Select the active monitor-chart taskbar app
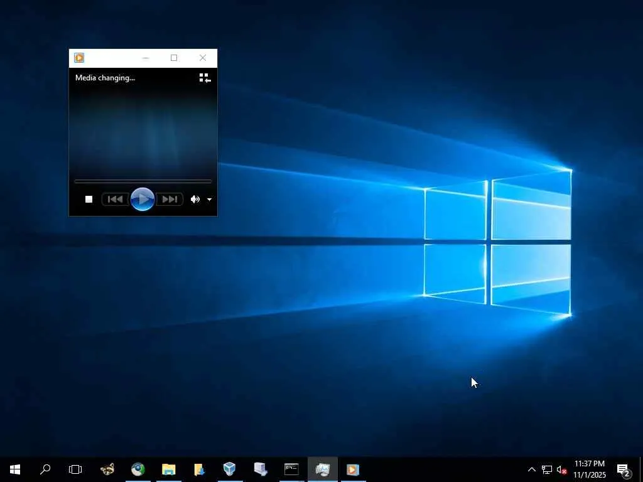This screenshot has height=482, width=643. click(x=322, y=469)
